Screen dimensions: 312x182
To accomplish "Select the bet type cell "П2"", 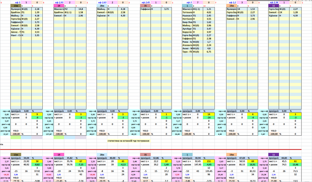I will pyautogui.click(x=70, y=9).
